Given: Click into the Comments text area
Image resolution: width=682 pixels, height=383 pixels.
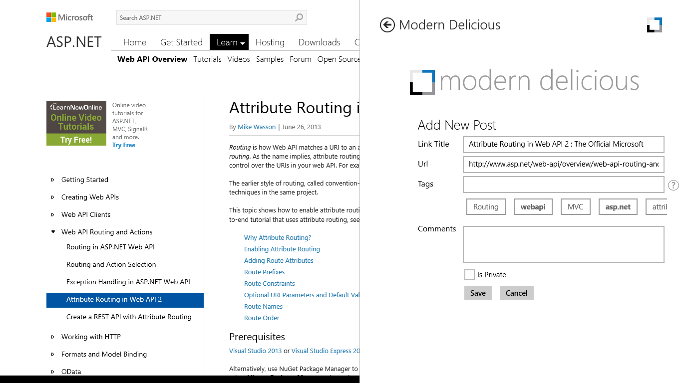Looking at the screenshot, I should click(564, 244).
